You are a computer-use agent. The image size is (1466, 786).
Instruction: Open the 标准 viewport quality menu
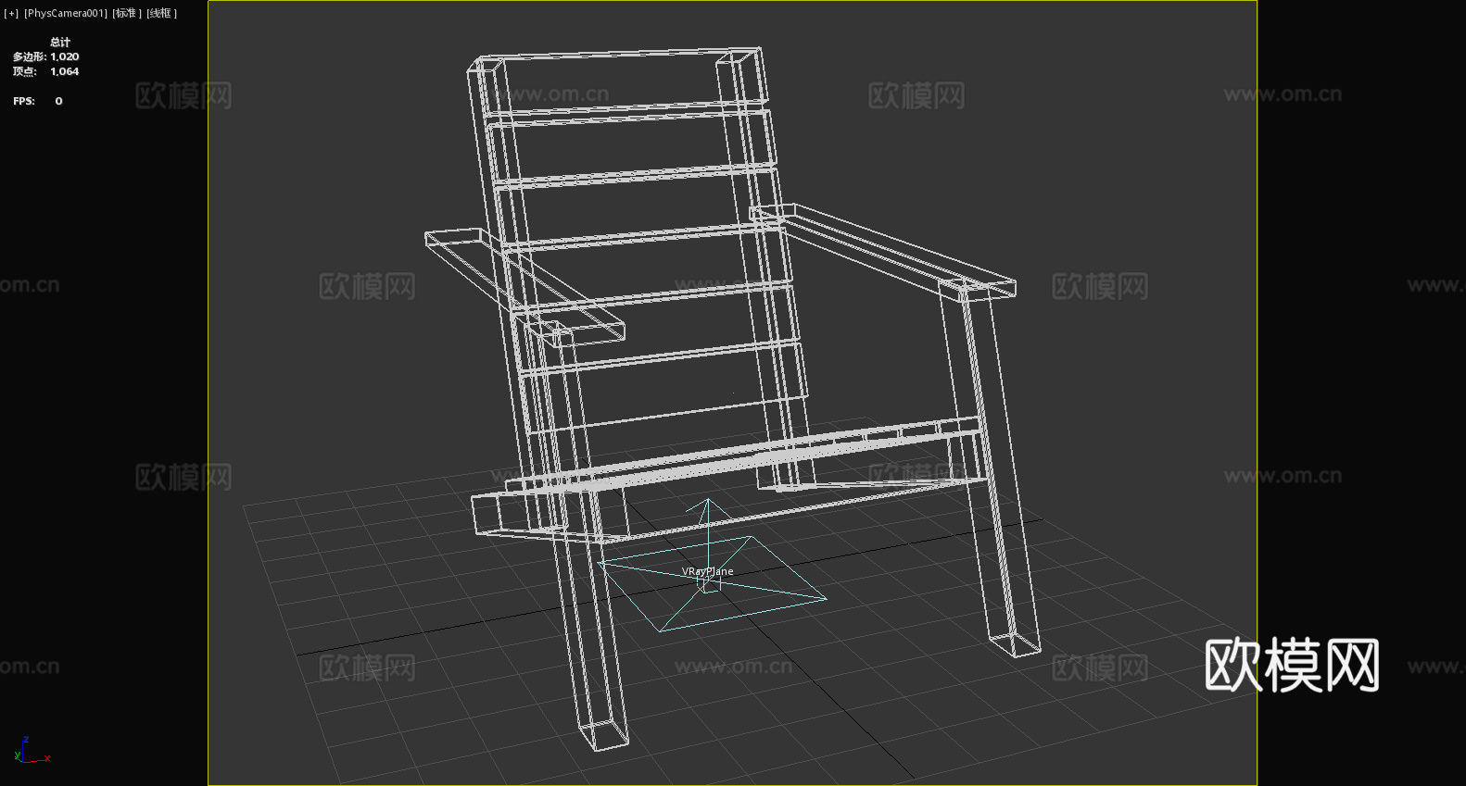point(127,13)
